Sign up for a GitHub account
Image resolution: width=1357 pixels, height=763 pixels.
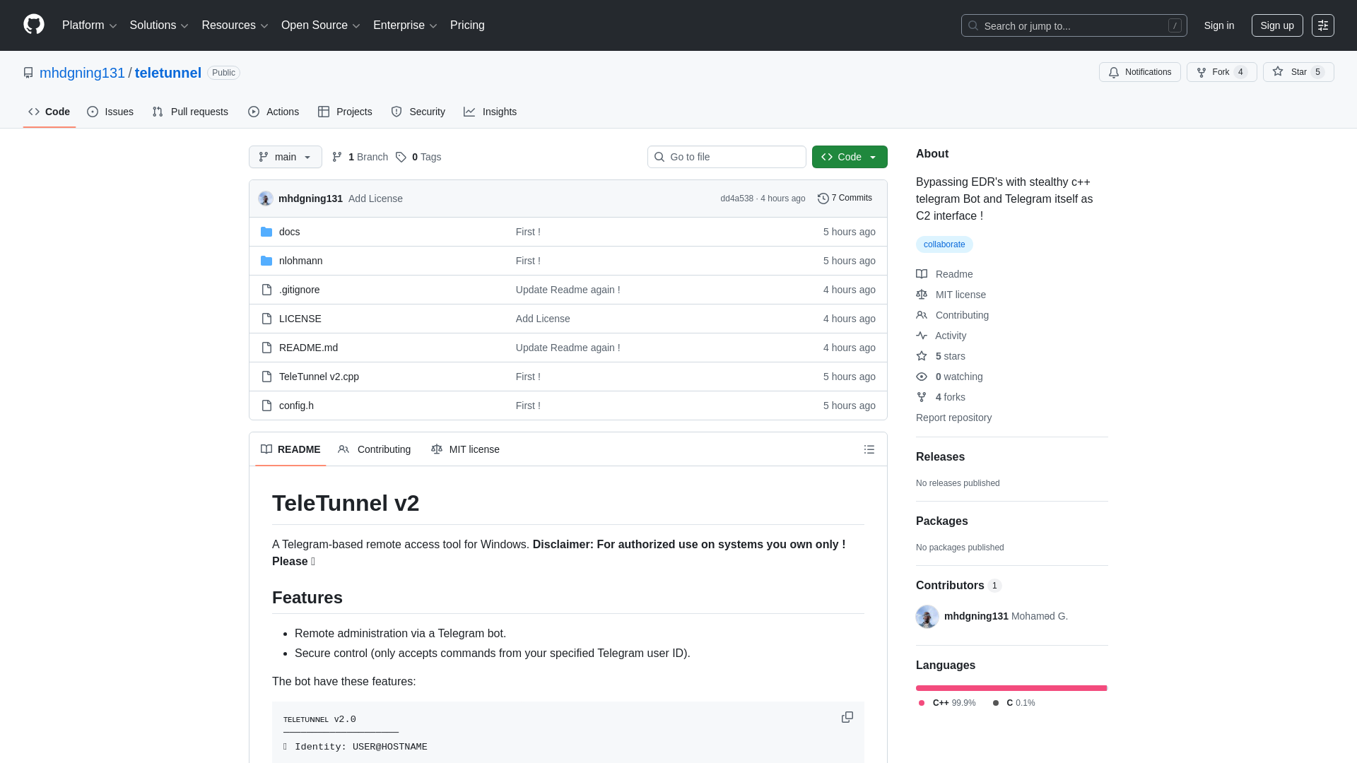tap(1277, 25)
